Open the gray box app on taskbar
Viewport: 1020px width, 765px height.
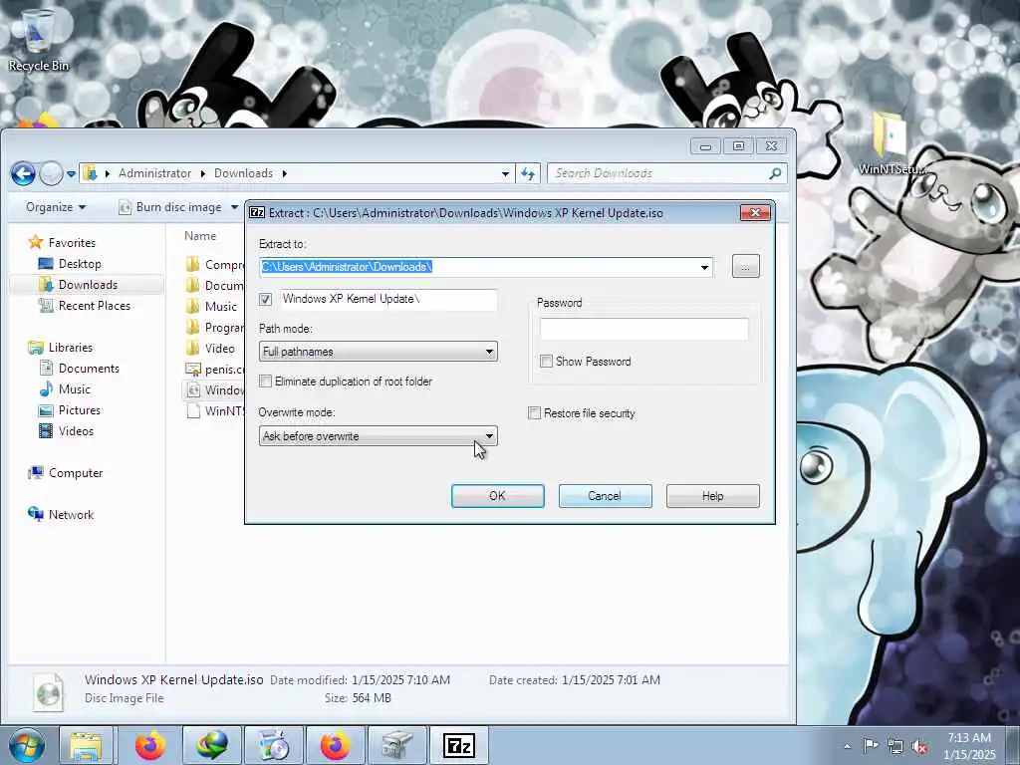[x=396, y=745]
